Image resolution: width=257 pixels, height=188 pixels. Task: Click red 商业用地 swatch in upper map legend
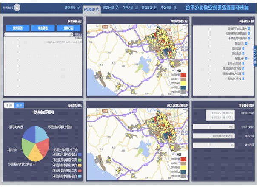click(x=183, y=75)
